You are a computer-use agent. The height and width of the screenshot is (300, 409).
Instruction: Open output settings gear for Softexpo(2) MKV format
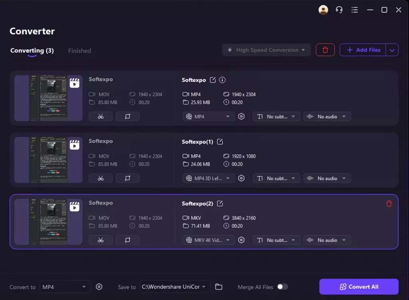coord(241,240)
